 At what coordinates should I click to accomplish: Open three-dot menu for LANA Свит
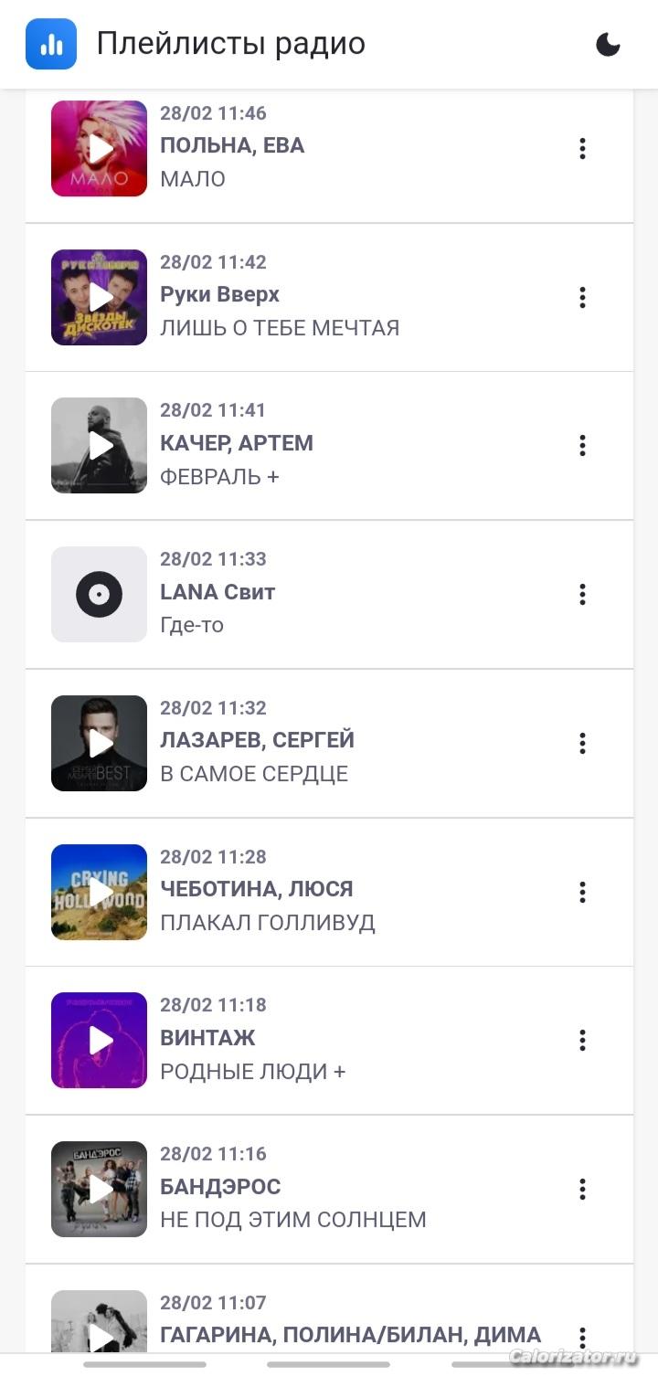(x=582, y=595)
